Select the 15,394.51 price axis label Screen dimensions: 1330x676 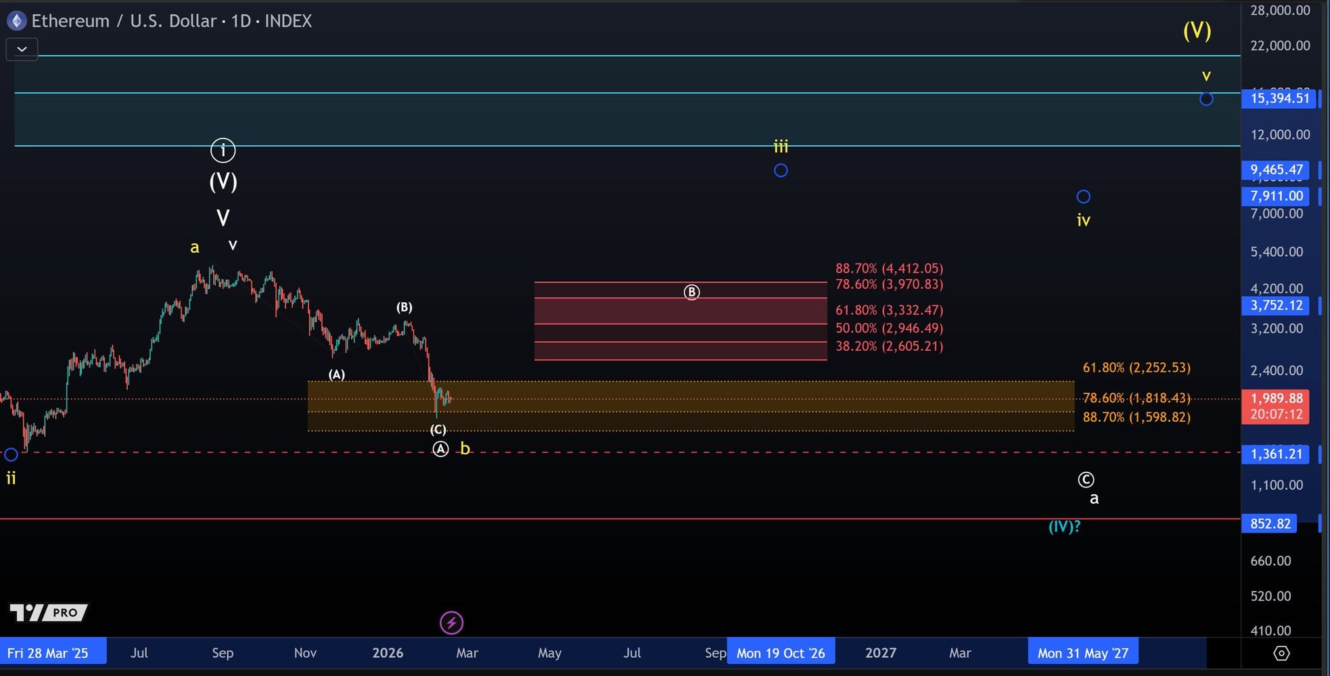coord(1280,99)
